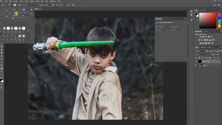Open the Opacity dropdown arrow

pos(49,5)
